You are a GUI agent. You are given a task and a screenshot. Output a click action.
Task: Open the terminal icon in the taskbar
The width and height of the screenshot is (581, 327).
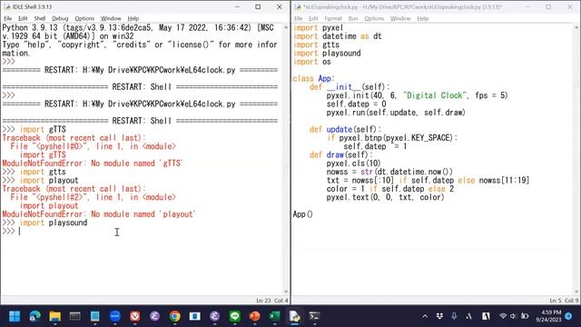pos(315,316)
